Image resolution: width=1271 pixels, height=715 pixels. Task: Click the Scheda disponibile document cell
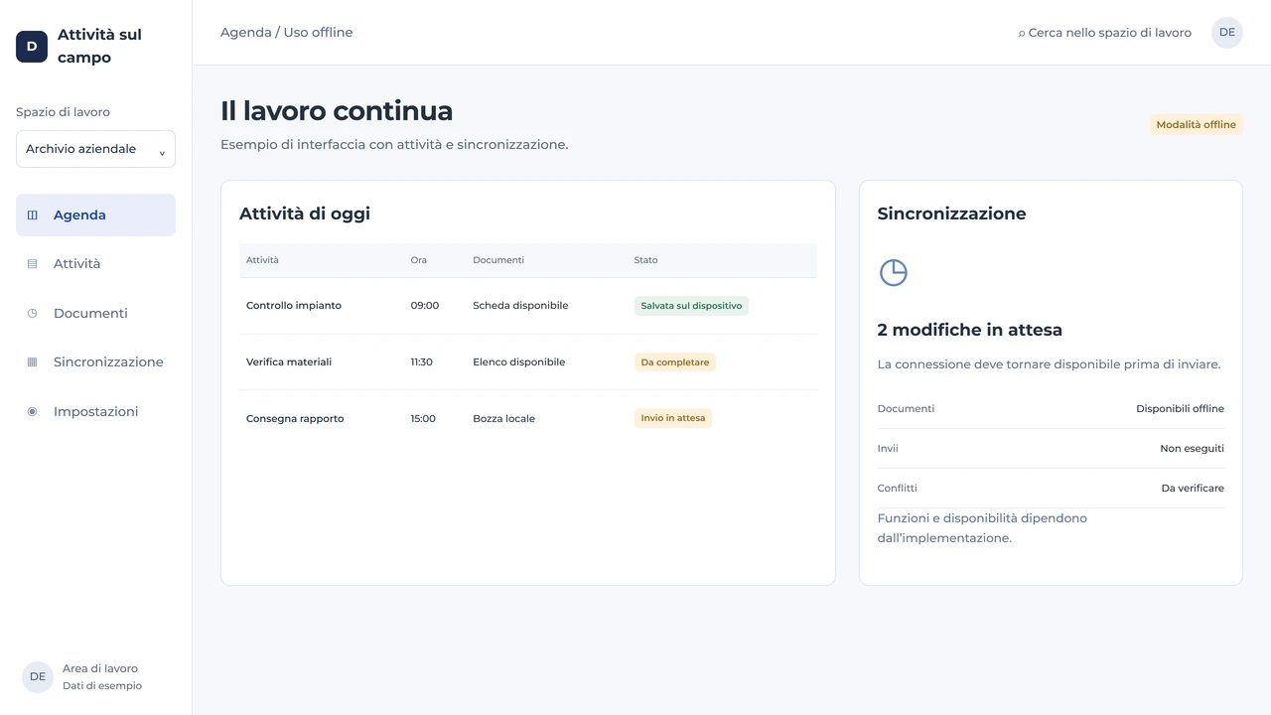point(520,306)
